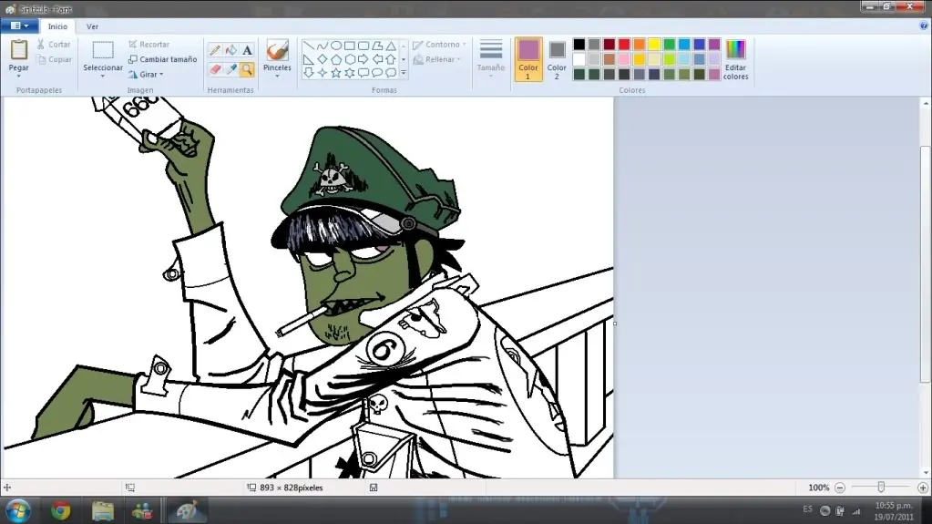Open Google Chrome from the taskbar
The height and width of the screenshot is (524, 932).
[60, 511]
